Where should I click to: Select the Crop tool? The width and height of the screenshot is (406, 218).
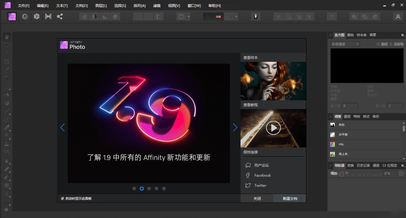pyautogui.click(x=7, y=61)
